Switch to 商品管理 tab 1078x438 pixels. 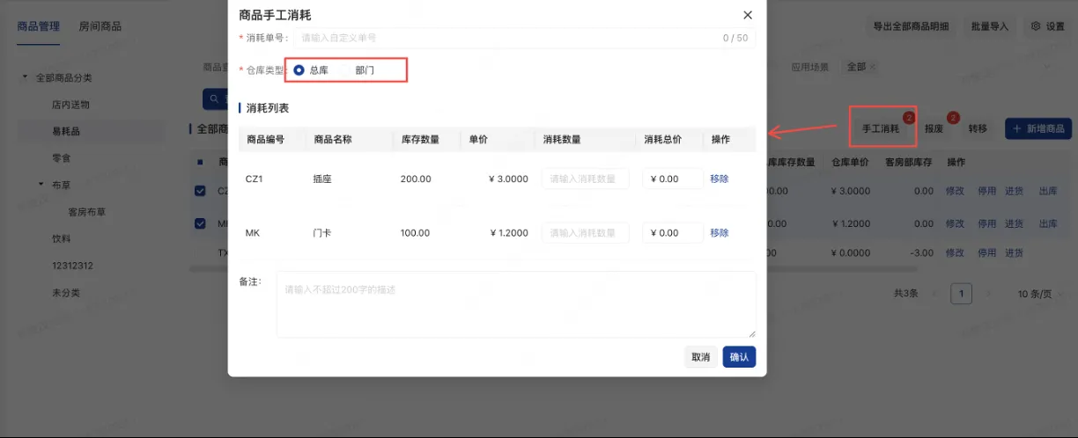[39, 26]
